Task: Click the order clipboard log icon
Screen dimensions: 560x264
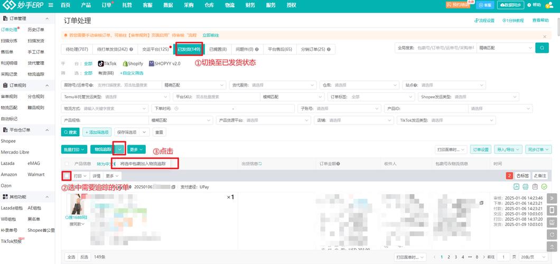Action: tap(535, 186)
